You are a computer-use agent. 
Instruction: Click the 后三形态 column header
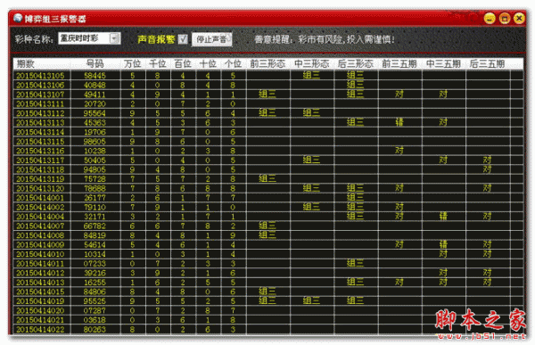(x=356, y=64)
